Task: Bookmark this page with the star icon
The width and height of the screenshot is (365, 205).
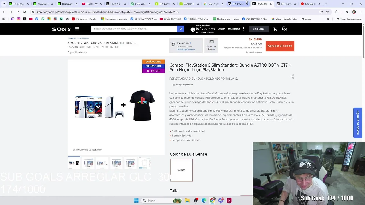Action: click(x=327, y=12)
